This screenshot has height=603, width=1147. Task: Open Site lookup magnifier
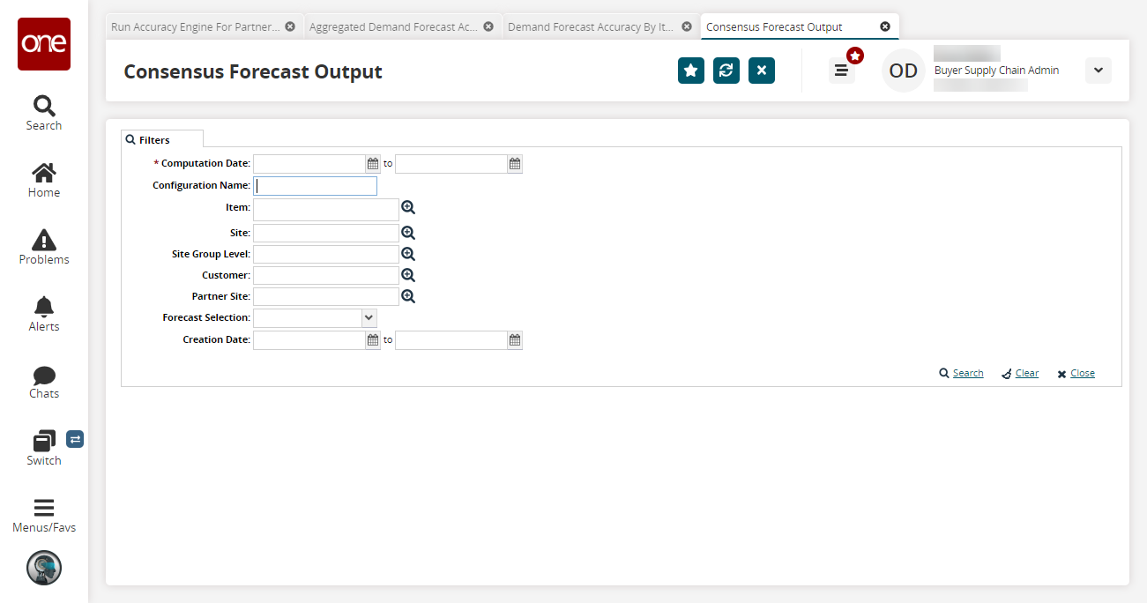(x=408, y=233)
